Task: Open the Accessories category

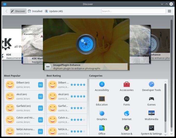Action: pyautogui.click(x=127, y=86)
